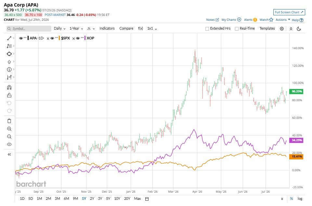Image resolution: width=312 pixels, height=206 pixels.
Task: Redo the last chart action
Action: coord(9,111)
